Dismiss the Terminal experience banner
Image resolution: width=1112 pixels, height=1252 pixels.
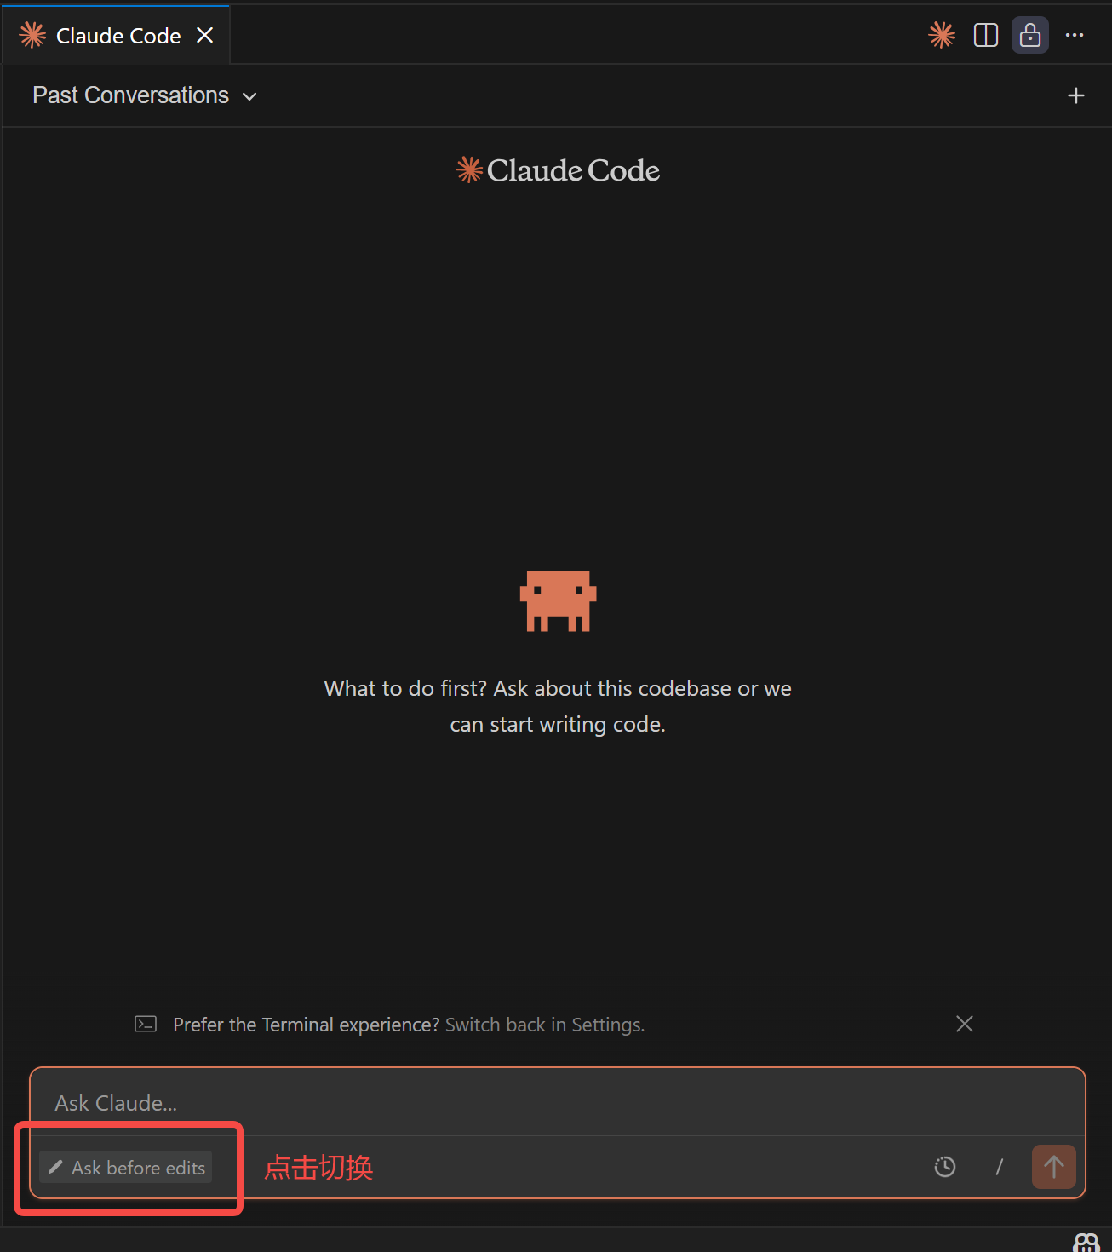[965, 1024]
